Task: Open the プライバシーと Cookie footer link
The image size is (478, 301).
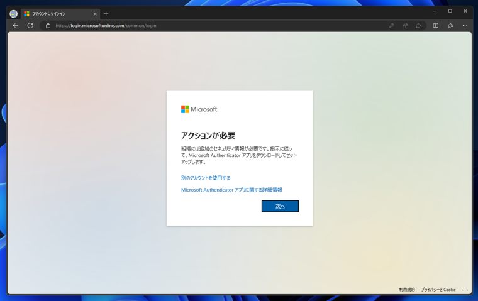Action: point(438,290)
